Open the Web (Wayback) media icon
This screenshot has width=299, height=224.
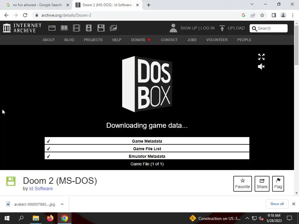(52, 28)
